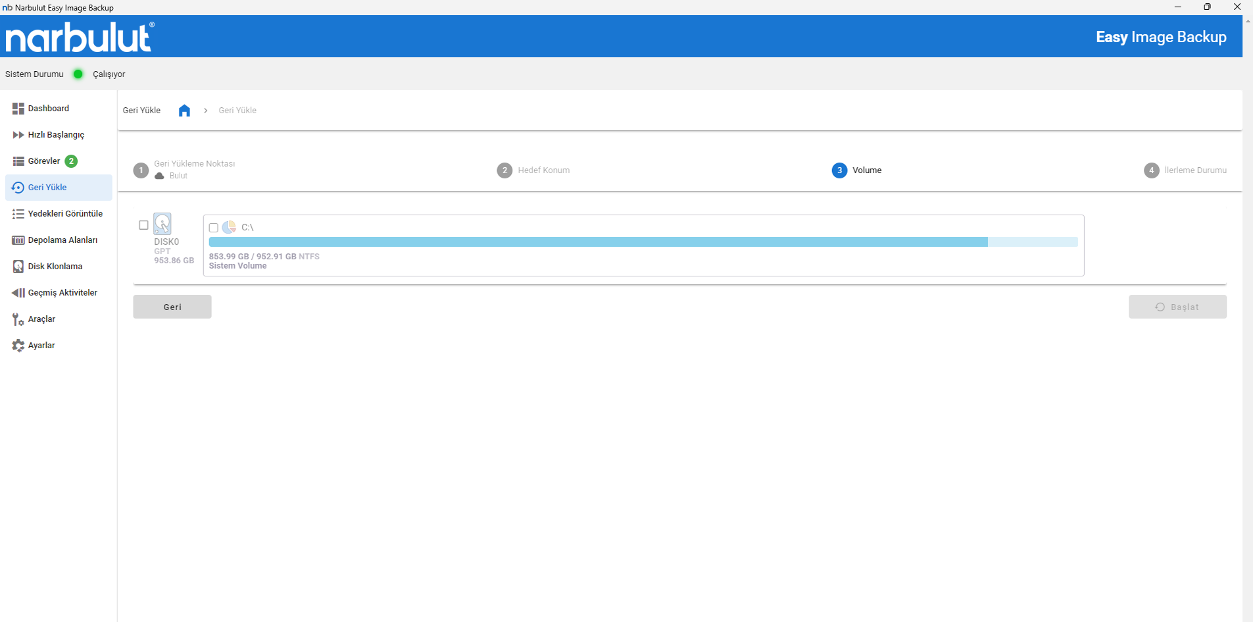Click the home icon in breadcrumb
1253x622 pixels.
point(184,111)
